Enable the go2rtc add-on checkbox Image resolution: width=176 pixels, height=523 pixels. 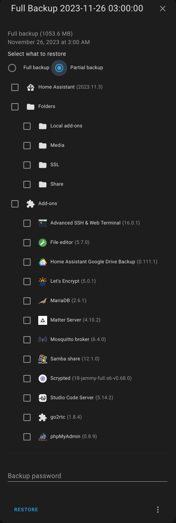[x=27, y=417]
